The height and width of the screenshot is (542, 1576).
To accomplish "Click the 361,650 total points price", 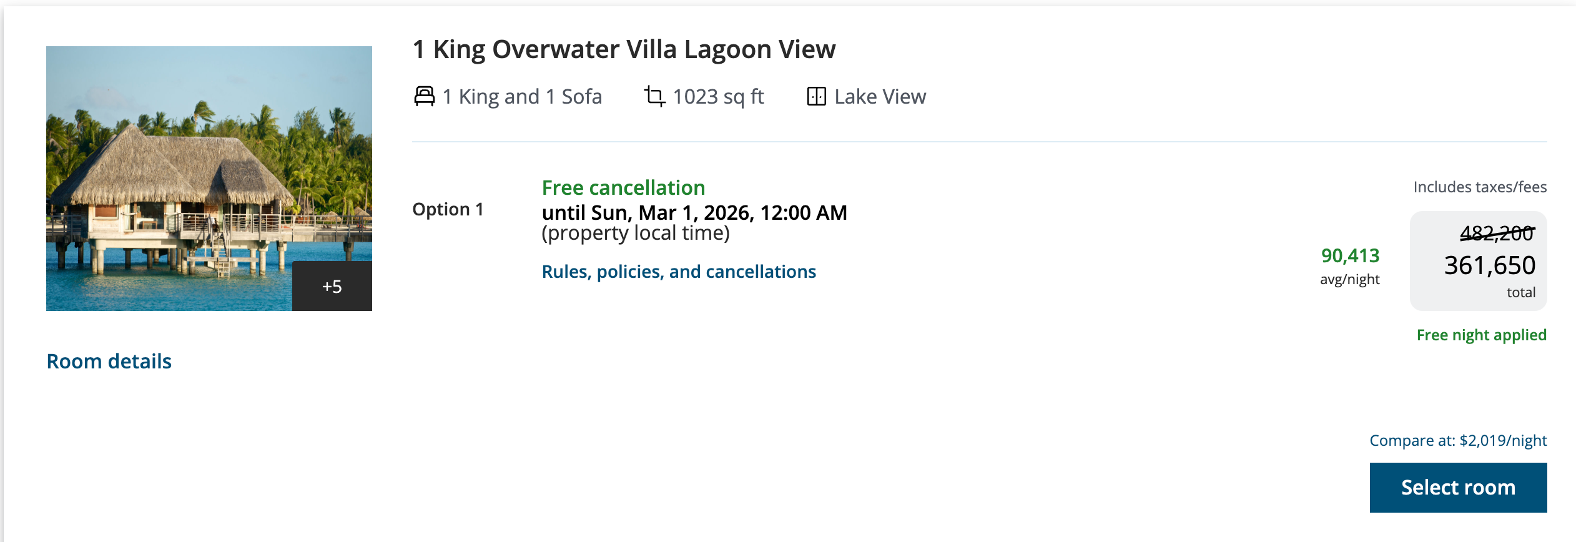I will (x=1489, y=265).
